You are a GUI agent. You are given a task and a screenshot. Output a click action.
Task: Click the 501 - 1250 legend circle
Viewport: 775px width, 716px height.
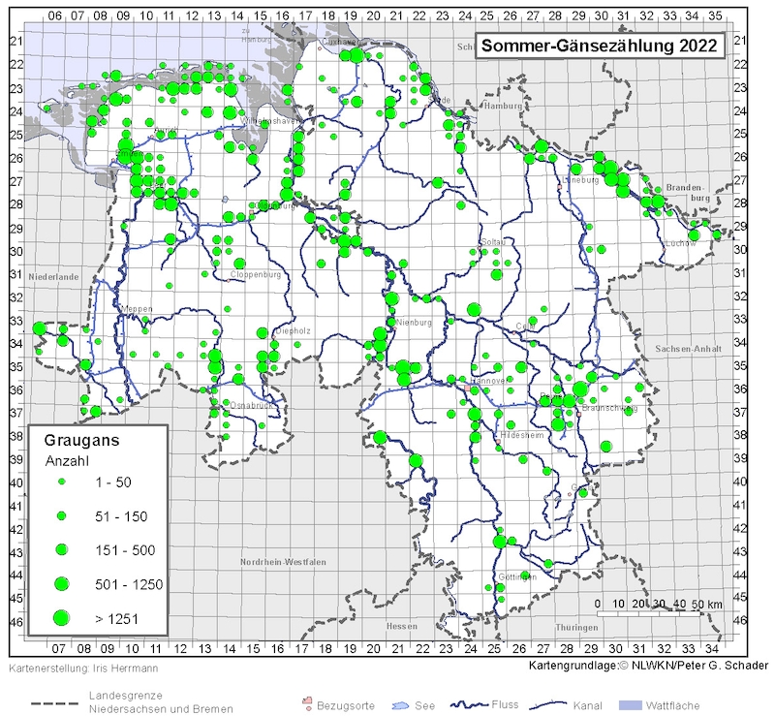tap(61, 583)
